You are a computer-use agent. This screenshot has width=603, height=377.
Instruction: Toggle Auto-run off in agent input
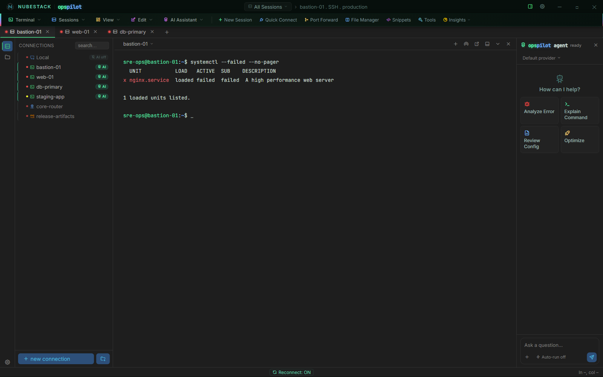(551, 357)
